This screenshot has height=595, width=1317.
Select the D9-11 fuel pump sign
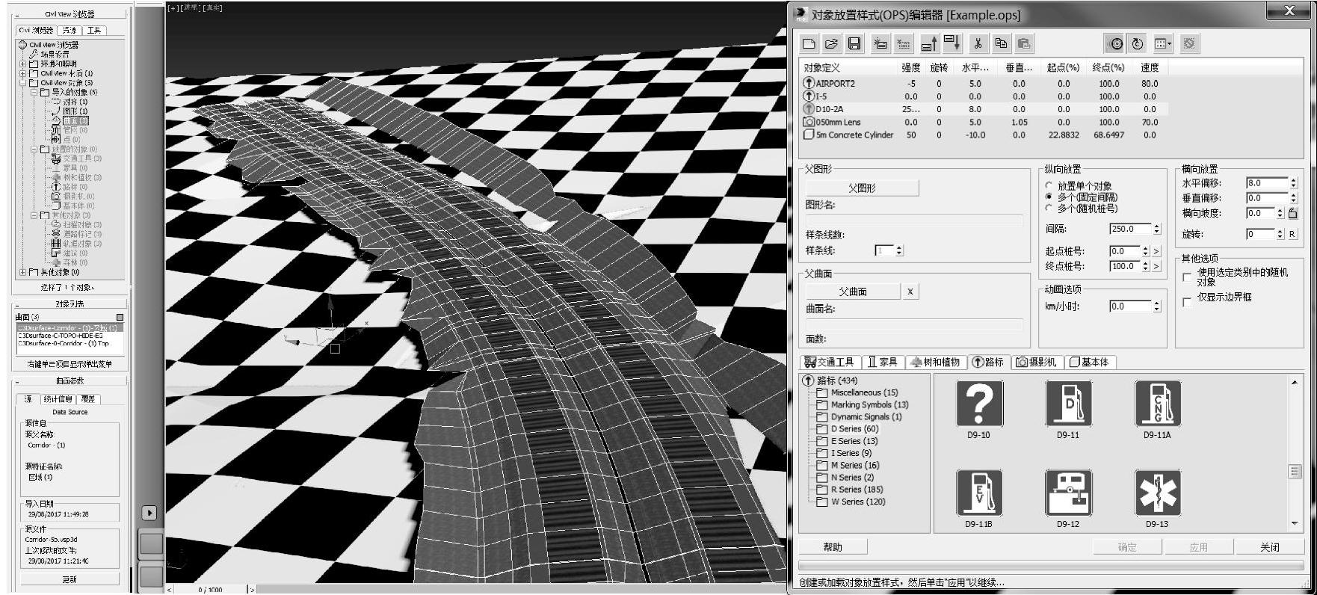point(1068,403)
